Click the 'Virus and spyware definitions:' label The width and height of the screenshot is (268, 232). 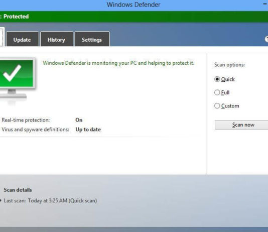(x=35, y=130)
